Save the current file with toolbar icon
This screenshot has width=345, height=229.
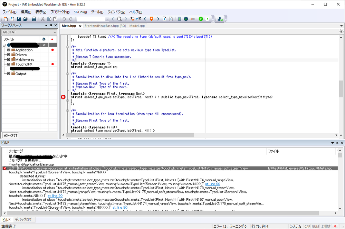click(19, 19)
